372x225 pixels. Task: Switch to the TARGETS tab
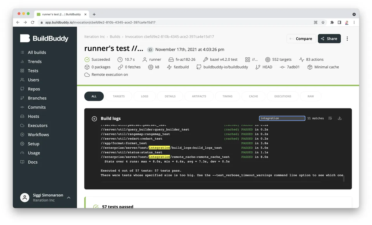point(119,96)
